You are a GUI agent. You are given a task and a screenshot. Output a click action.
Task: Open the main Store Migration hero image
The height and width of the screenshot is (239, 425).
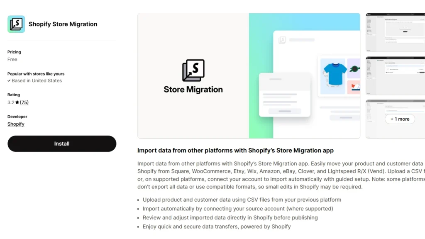(249, 76)
